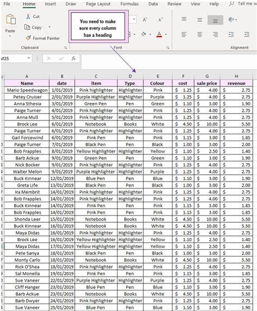This screenshot has height=311, width=257.
Task: Open Font group dialog launcher
Action: coord(168,48)
